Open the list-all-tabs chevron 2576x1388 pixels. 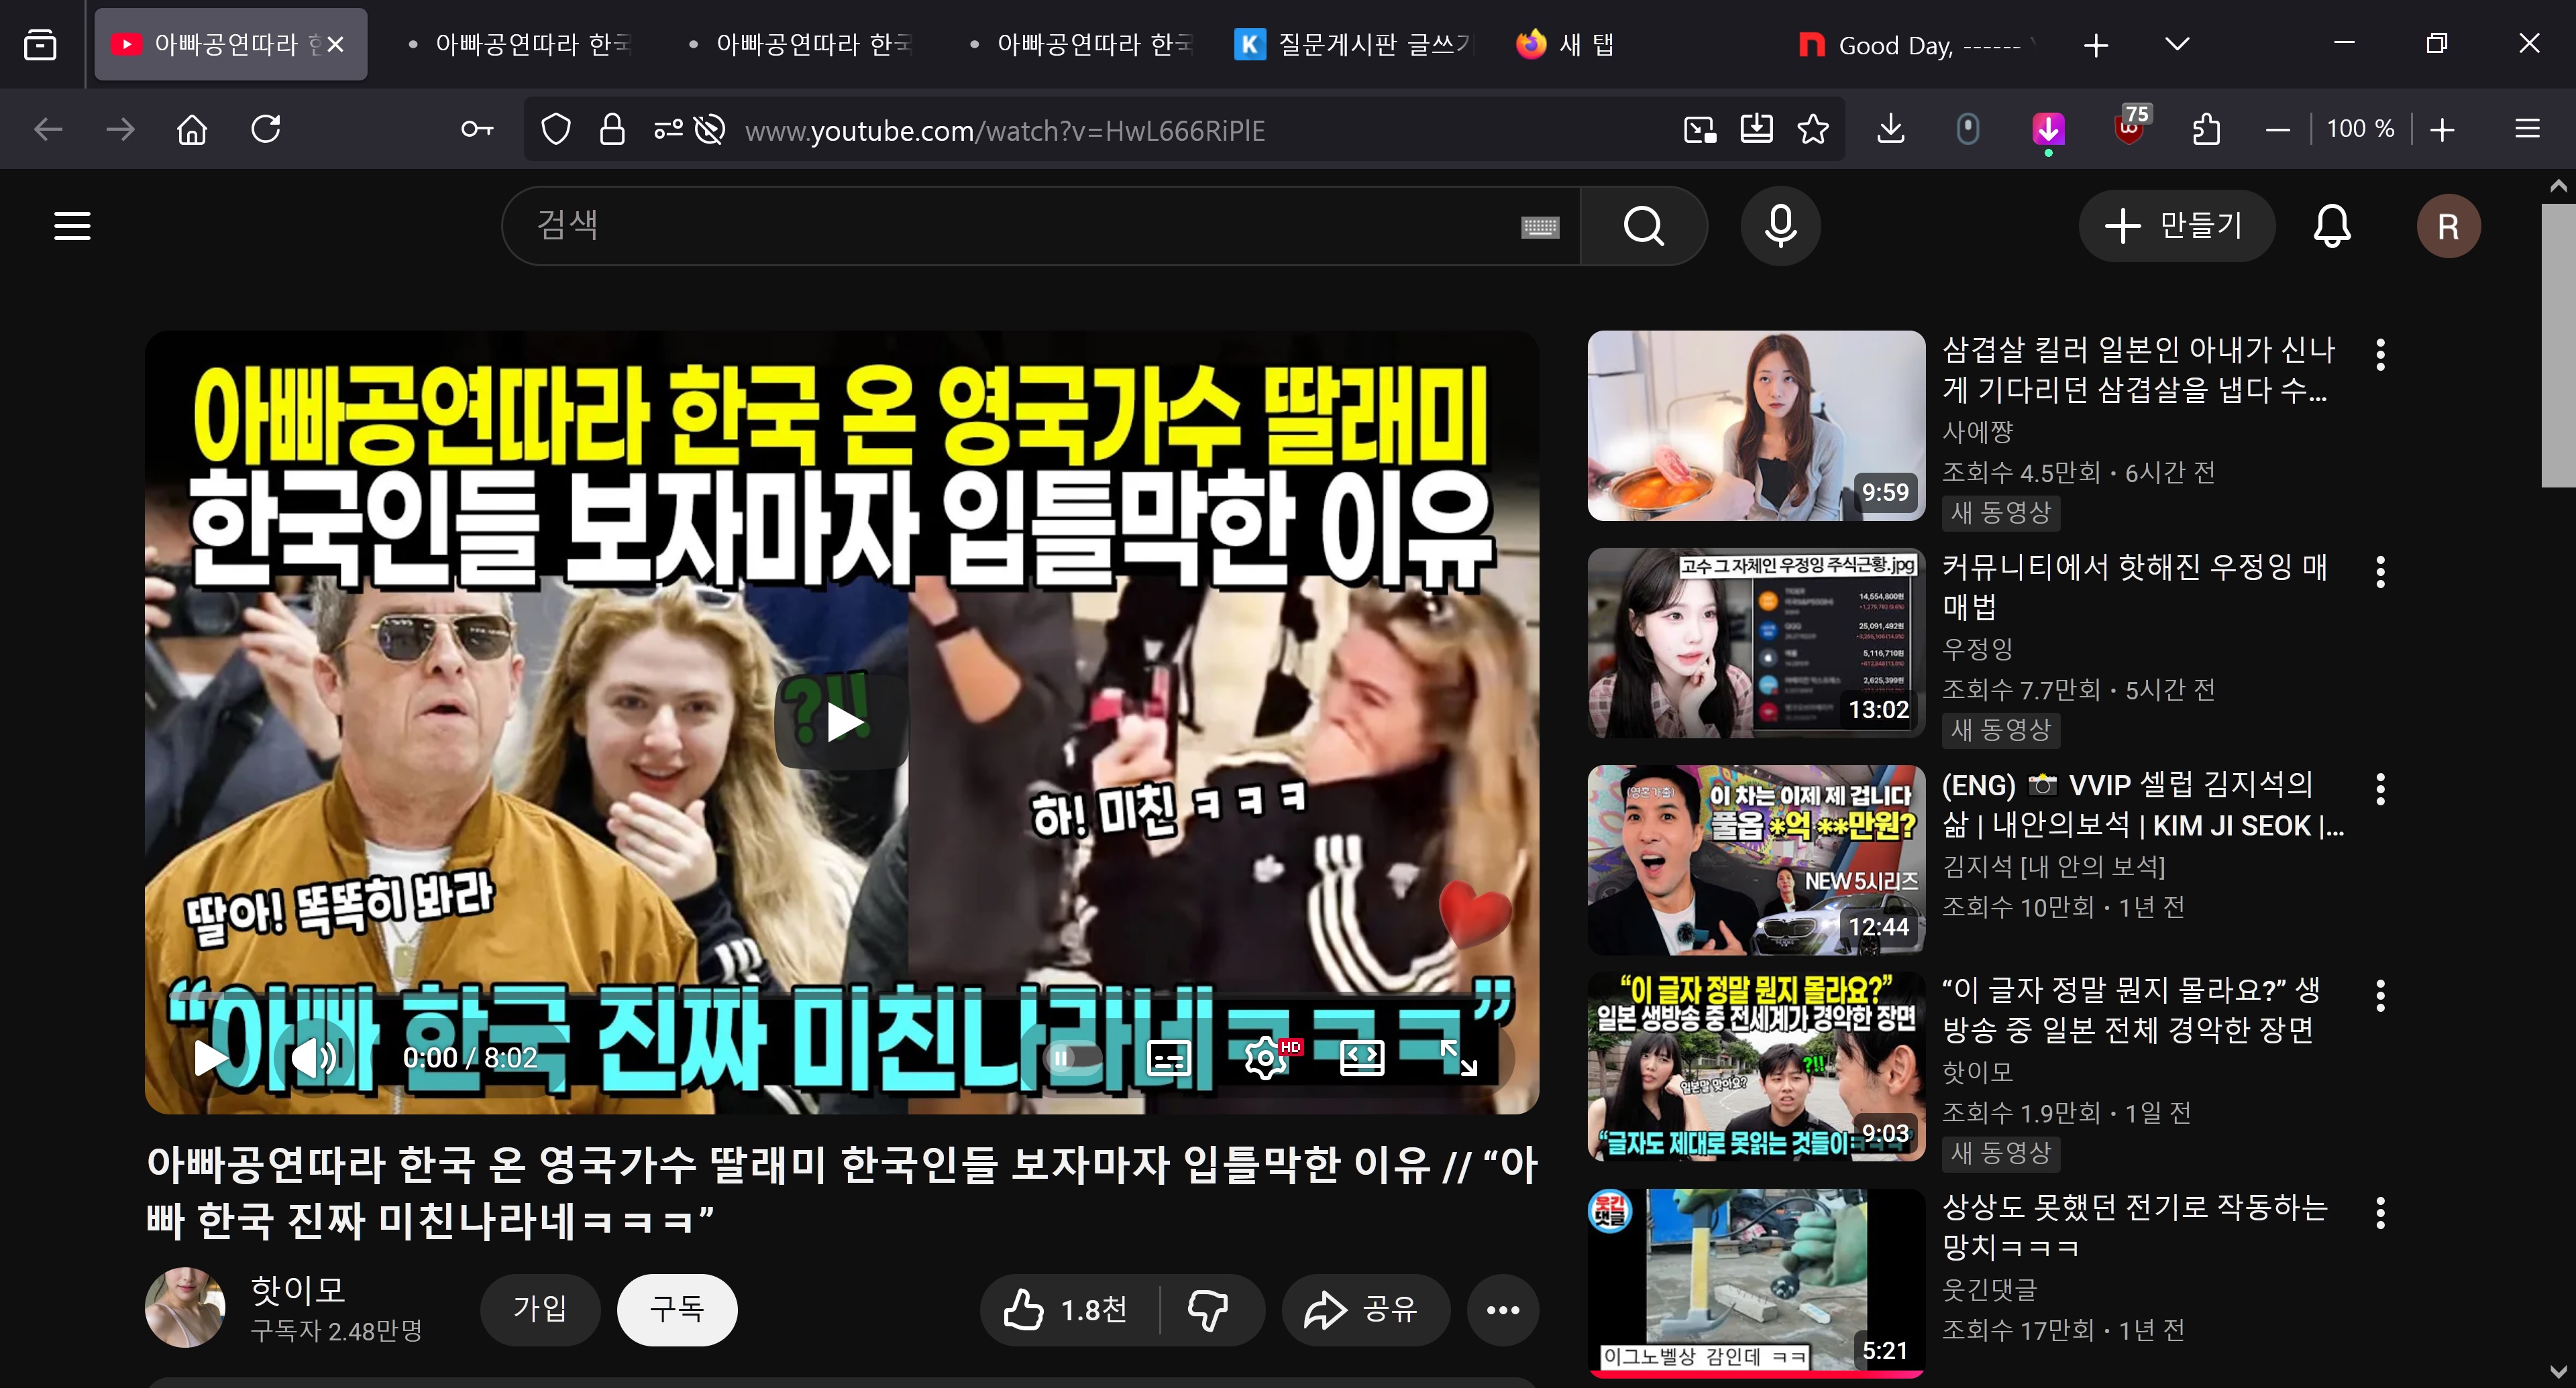2177,44
